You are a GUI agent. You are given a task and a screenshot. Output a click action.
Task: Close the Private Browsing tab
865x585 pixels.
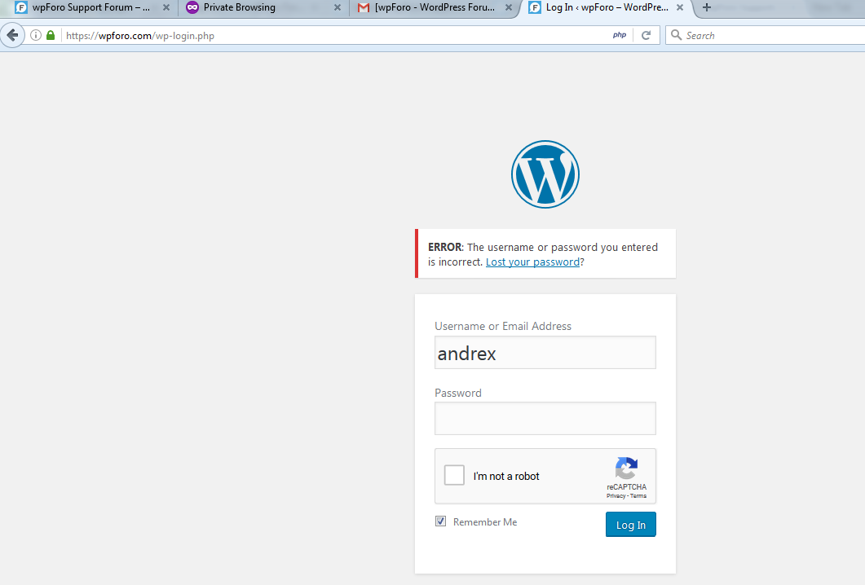[338, 7]
